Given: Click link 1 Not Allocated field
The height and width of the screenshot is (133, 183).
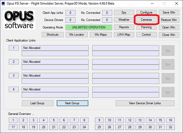Looking at the screenshot, I should tap(55, 48).
